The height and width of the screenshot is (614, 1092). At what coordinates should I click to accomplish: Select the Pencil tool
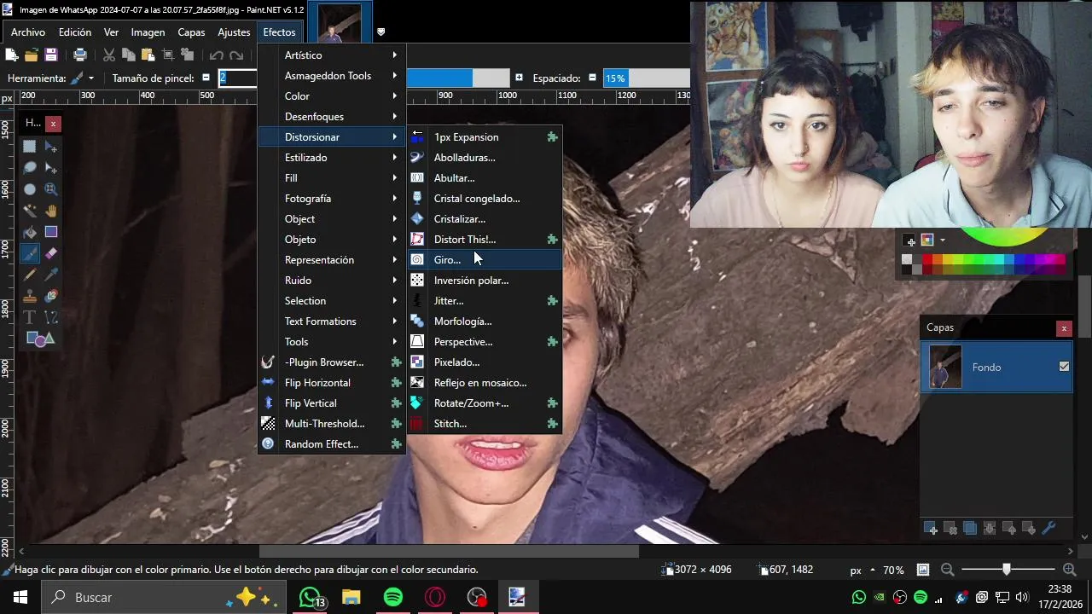pos(30,275)
